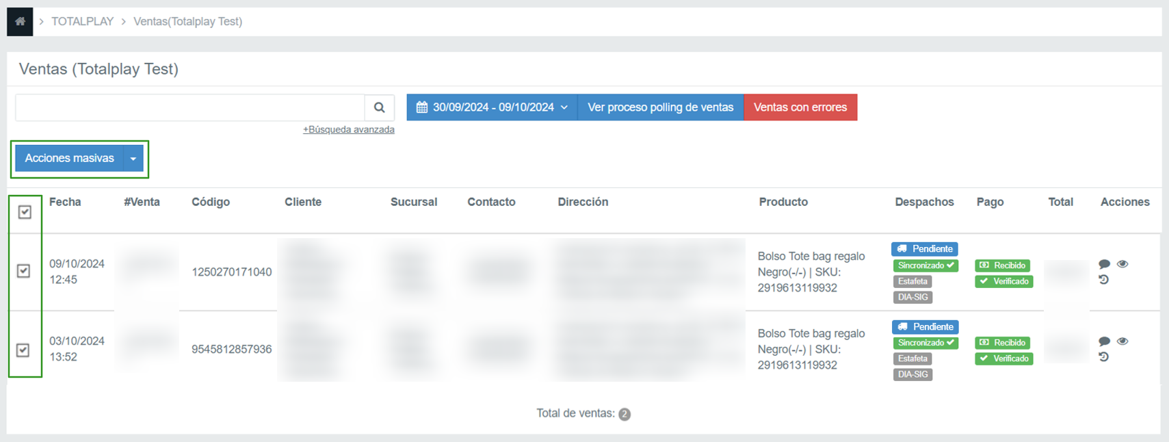Open calendar icon in date range button
Viewport: 1169px width, 442px height.
[x=422, y=107]
